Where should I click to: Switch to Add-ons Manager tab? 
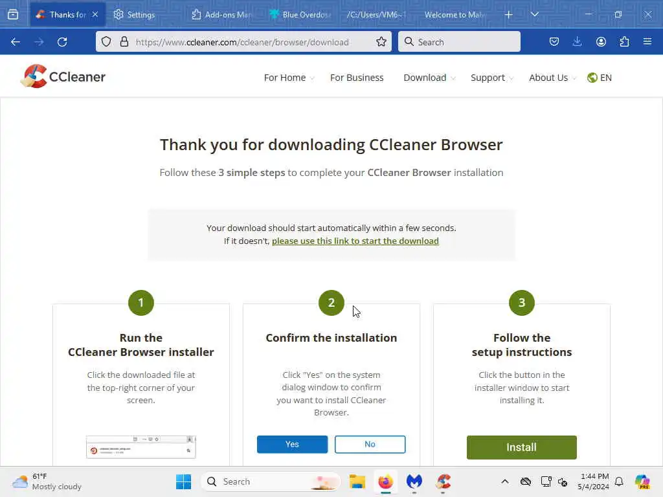point(221,15)
